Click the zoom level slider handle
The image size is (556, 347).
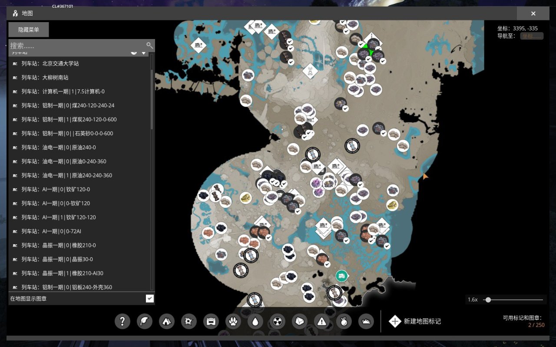coord(488,300)
